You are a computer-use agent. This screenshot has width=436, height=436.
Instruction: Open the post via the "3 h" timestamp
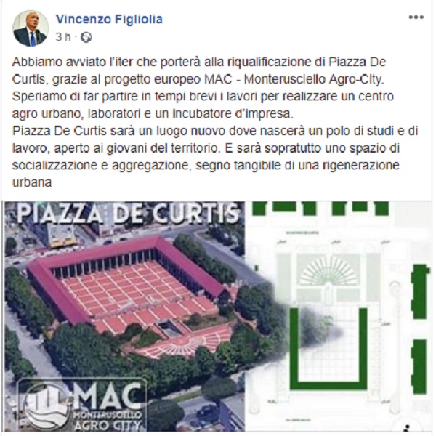pos(63,37)
